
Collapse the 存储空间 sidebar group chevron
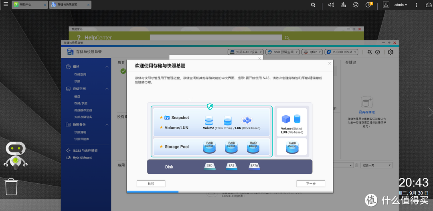pos(107,89)
